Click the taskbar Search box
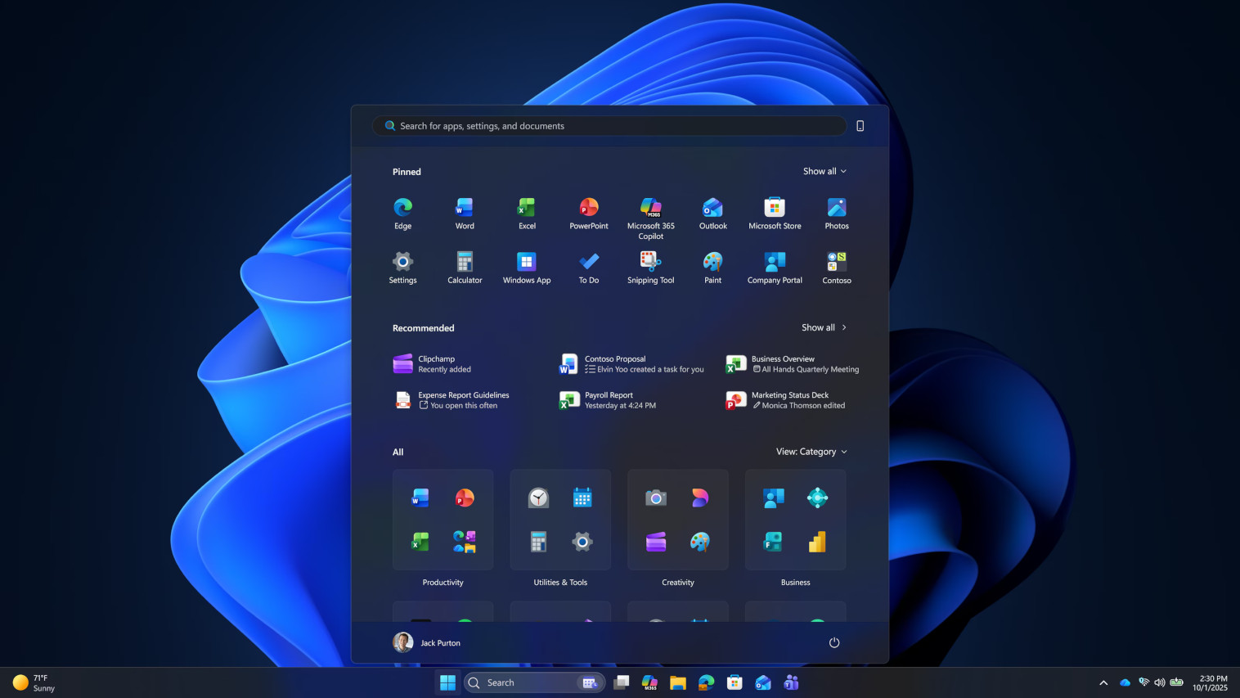 click(x=535, y=682)
